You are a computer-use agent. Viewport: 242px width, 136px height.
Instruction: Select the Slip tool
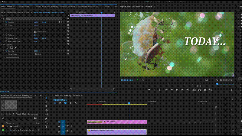tap(46, 114)
